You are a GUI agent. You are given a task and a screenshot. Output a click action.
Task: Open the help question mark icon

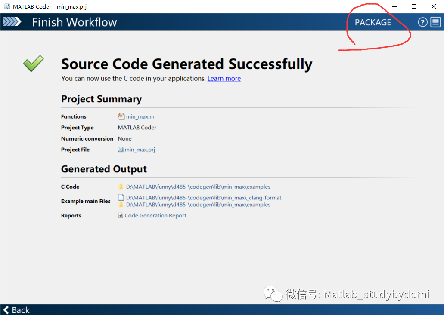[x=422, y=22]
